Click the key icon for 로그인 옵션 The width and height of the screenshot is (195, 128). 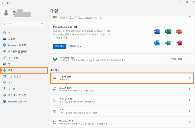pos(55,89)
